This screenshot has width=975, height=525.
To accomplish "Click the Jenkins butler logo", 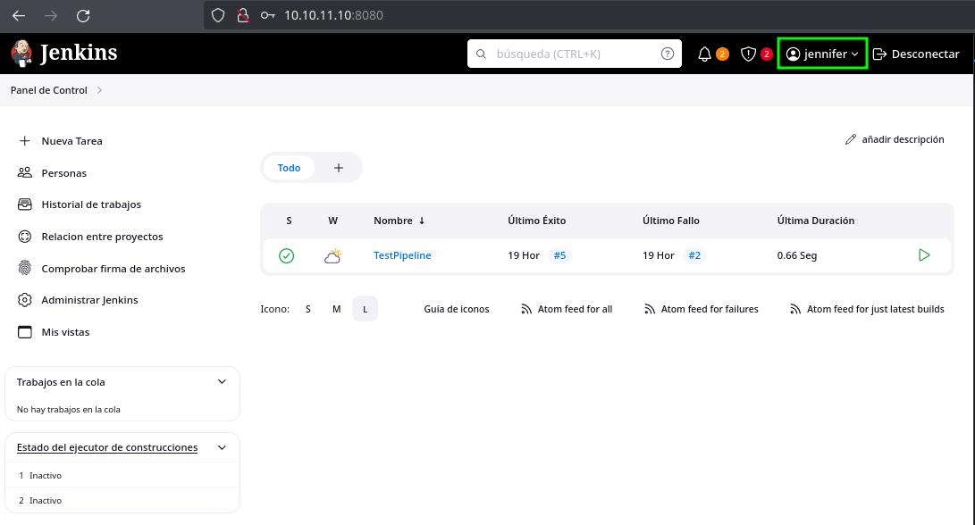I will click(x=21, y=54).
